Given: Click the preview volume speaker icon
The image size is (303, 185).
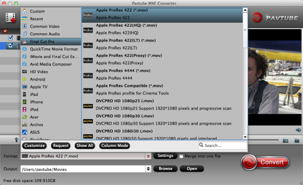Looking at the screenshot, I should pos(298,130).
